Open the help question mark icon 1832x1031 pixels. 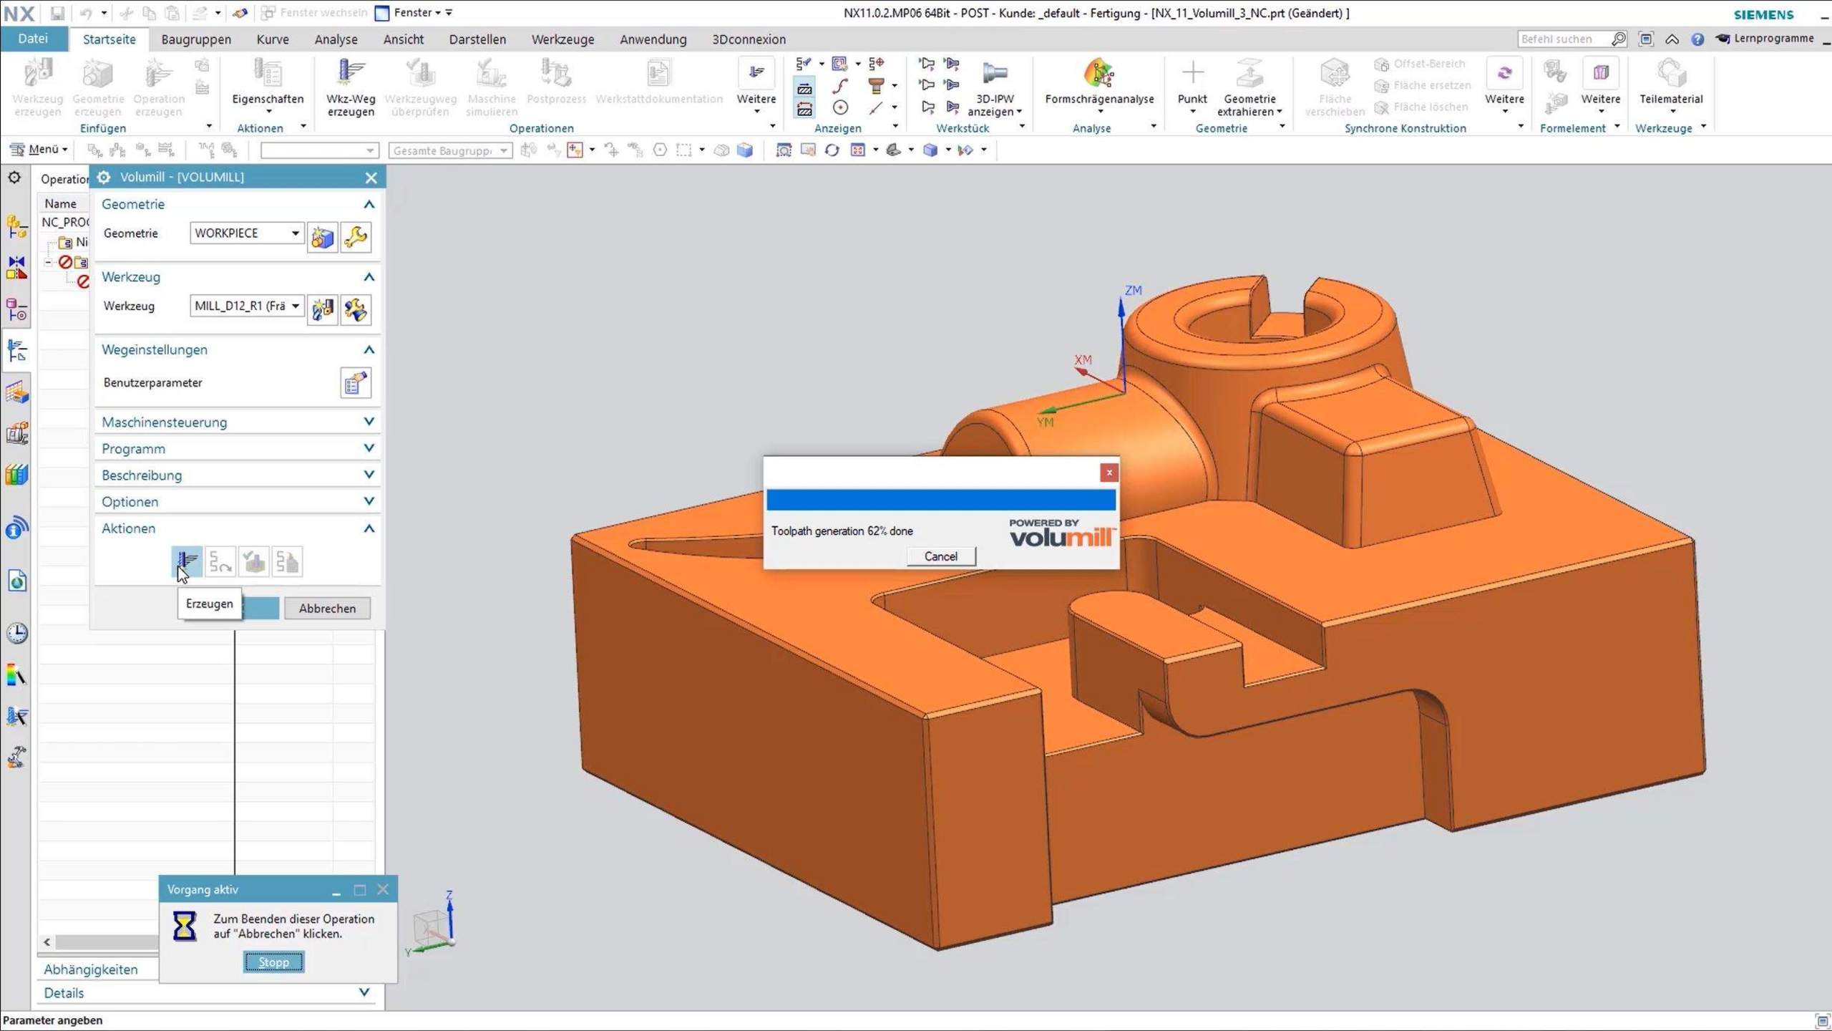click(x=1697, y=39)
